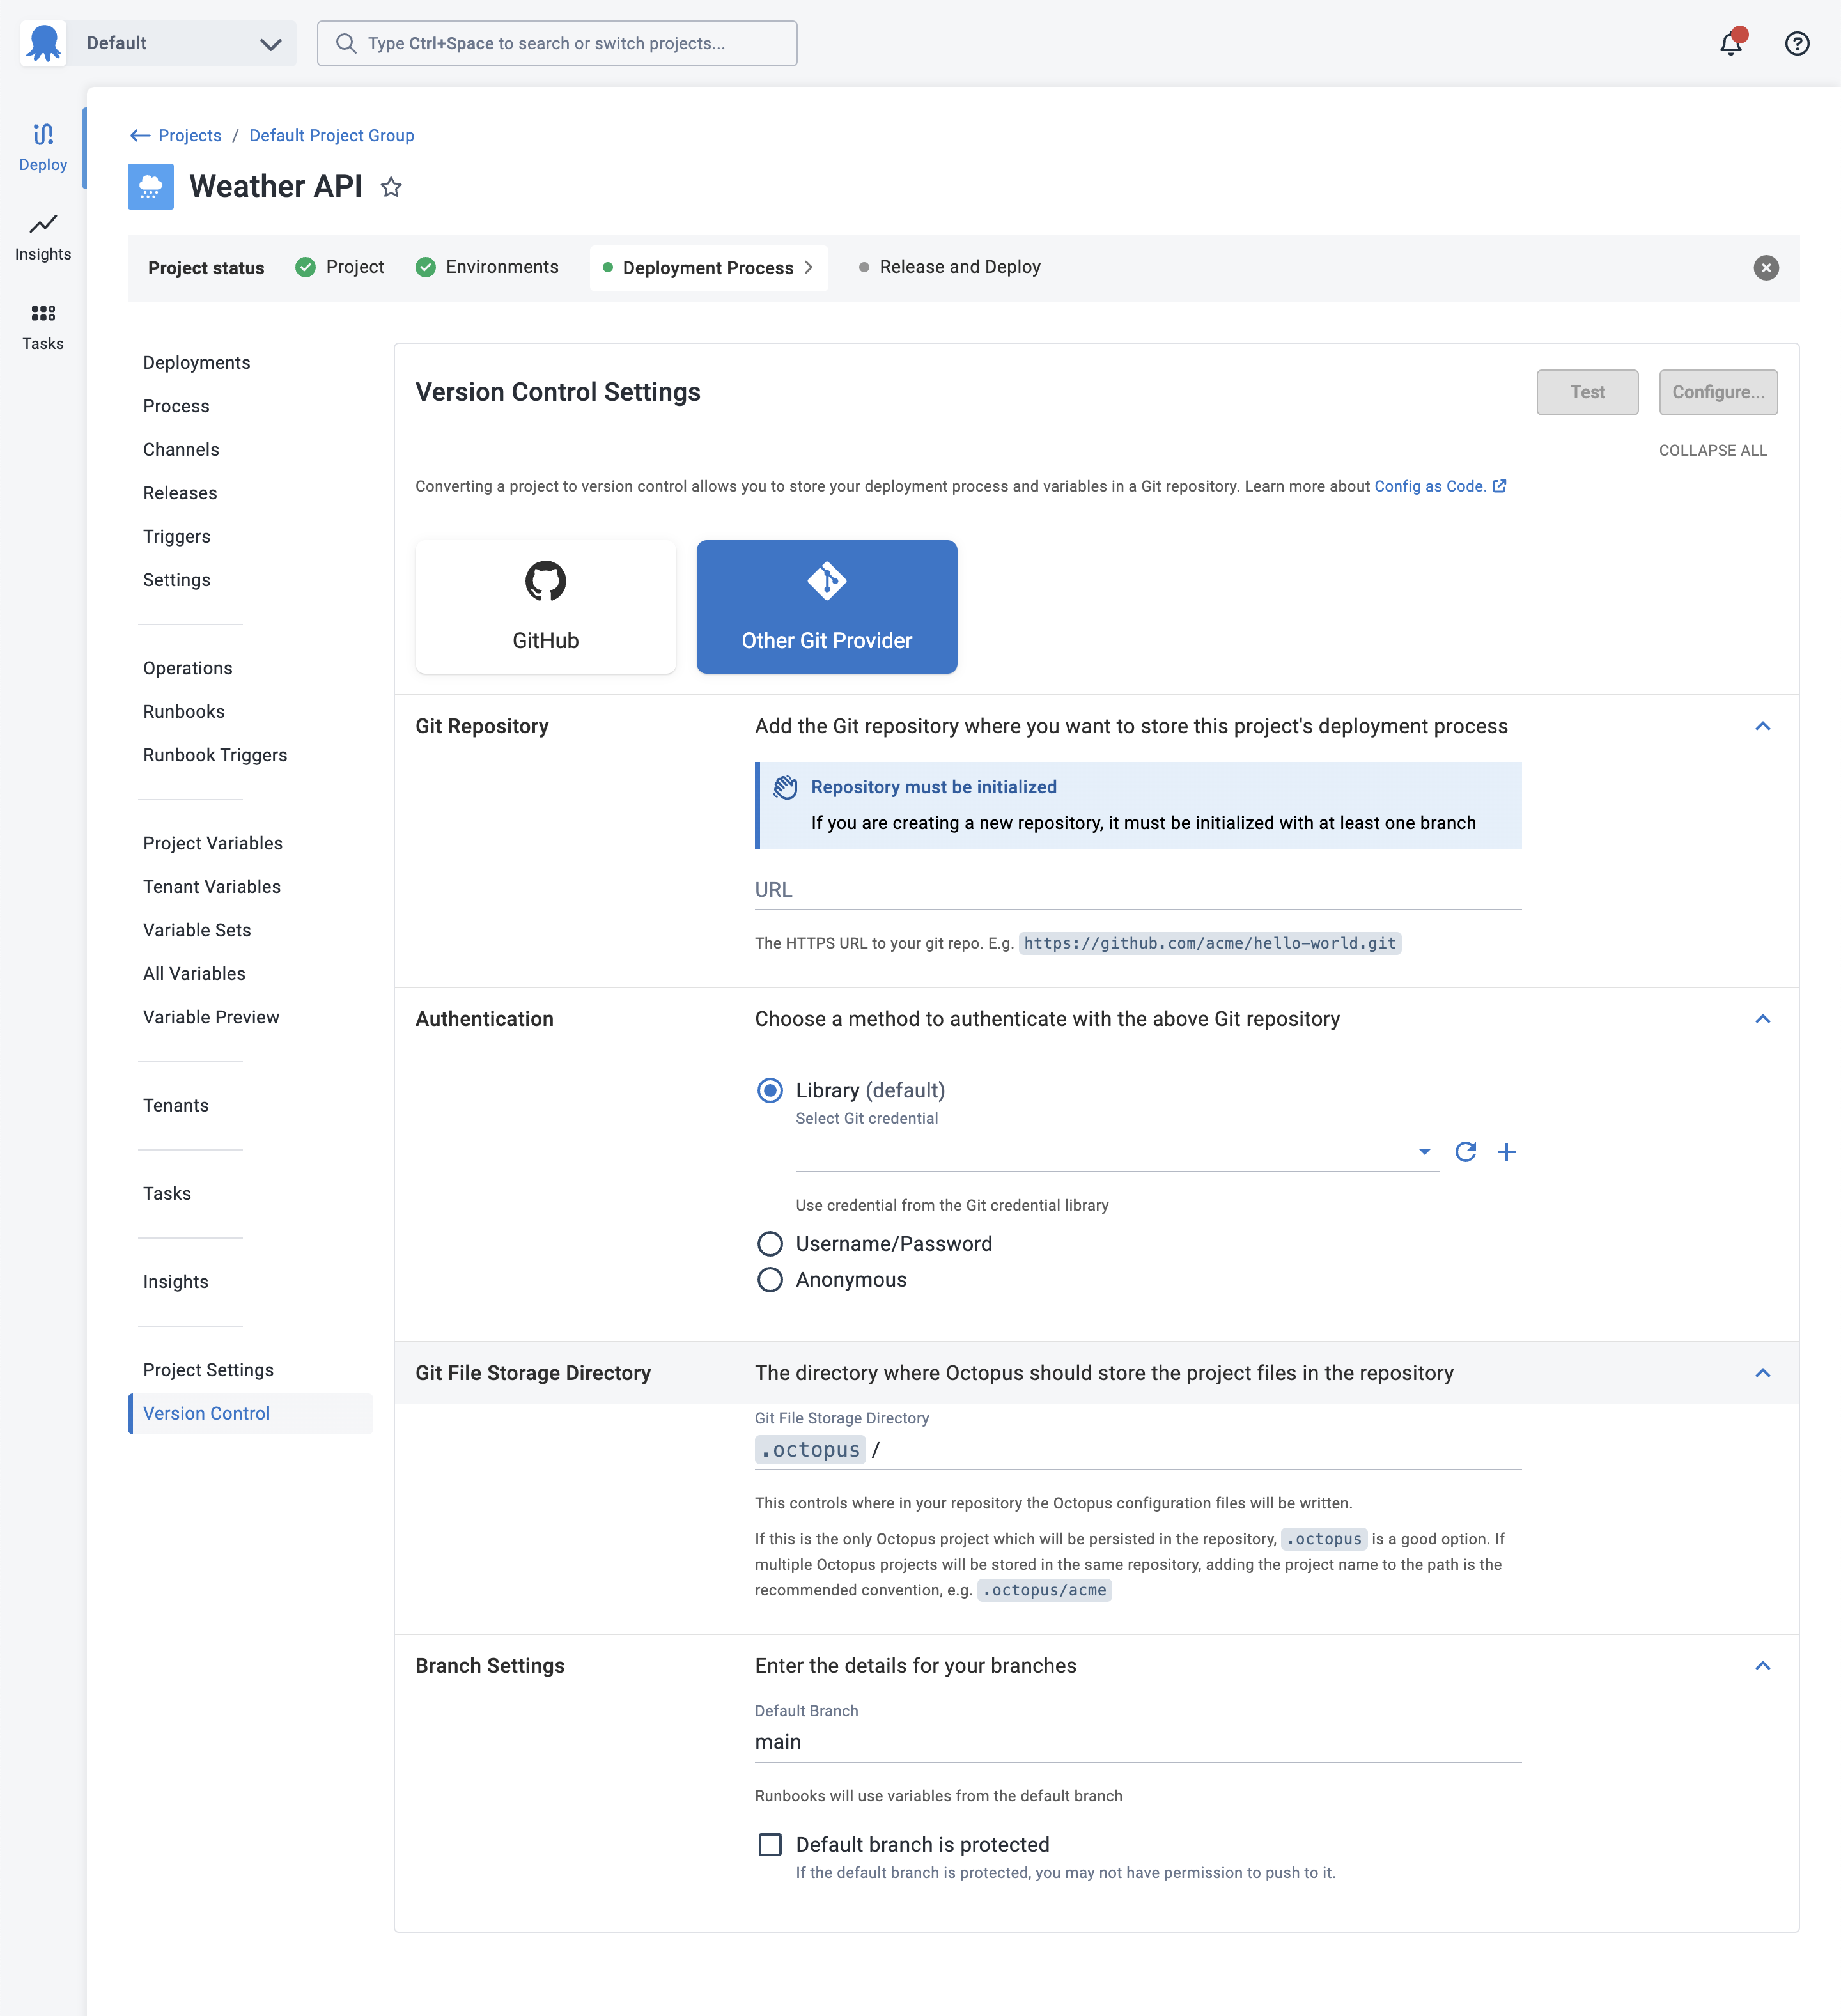
Task: Open Operations in the project menu
Action: click(x=188, y=668)
